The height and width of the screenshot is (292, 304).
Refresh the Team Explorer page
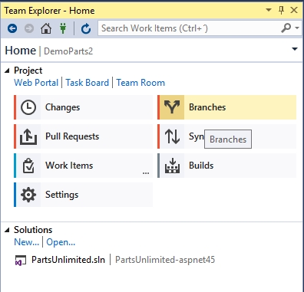pos(86,28)
